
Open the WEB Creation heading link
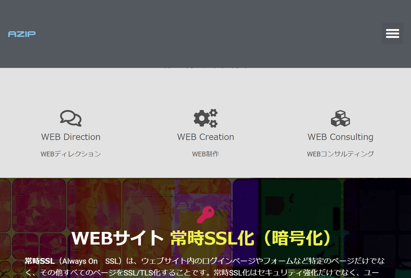coord(206,137)
